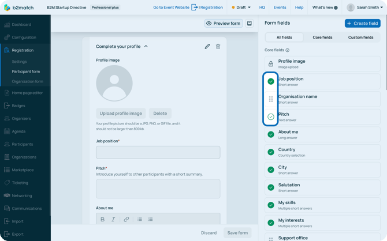
Task: Click the Create field button
Action: [x=363, y=23]
